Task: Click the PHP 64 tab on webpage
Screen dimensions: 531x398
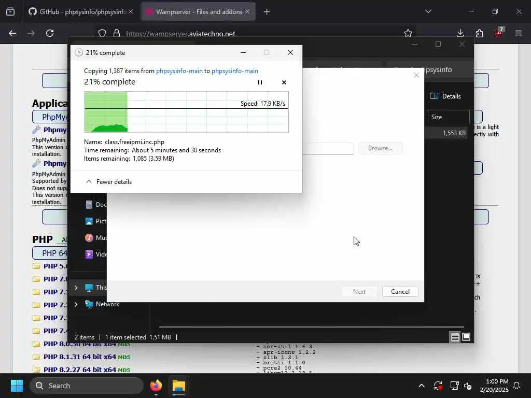Action: (50, 253)
